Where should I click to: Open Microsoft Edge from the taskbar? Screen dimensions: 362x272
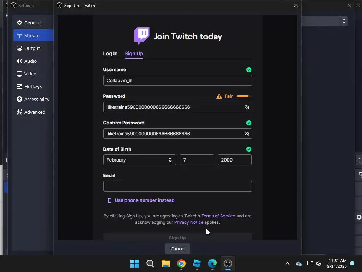tap(212, 263)
